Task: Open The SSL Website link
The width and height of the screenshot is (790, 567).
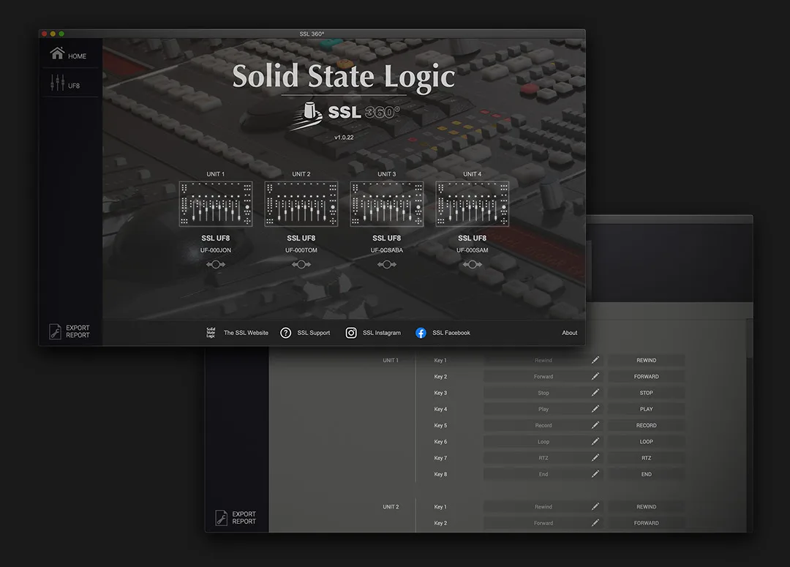Action: [246, 333]
